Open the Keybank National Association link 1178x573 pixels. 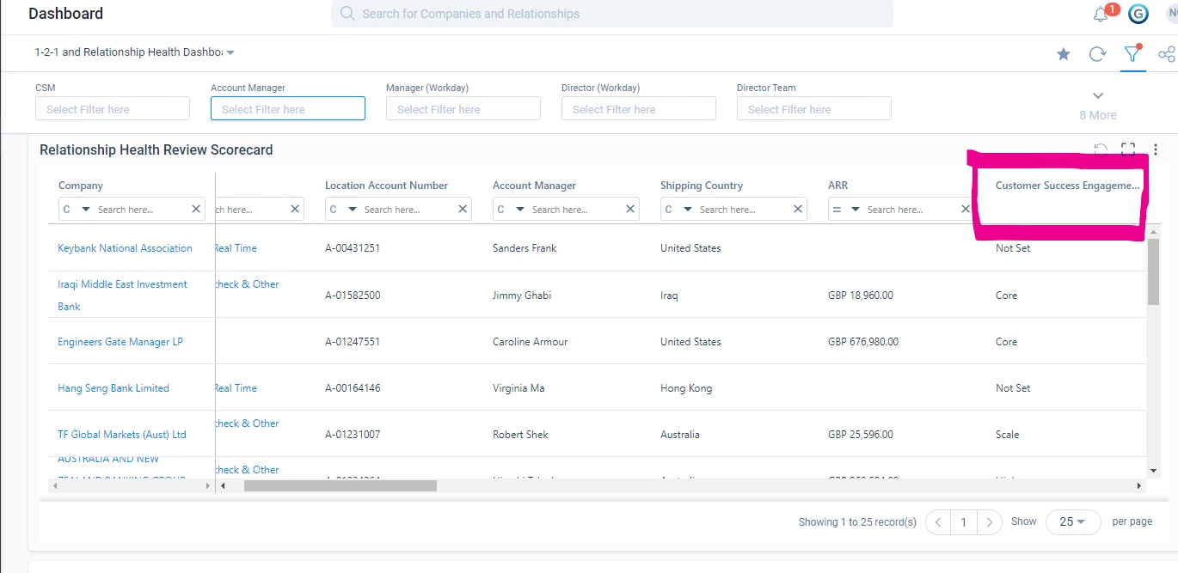[x=125, y=248]
